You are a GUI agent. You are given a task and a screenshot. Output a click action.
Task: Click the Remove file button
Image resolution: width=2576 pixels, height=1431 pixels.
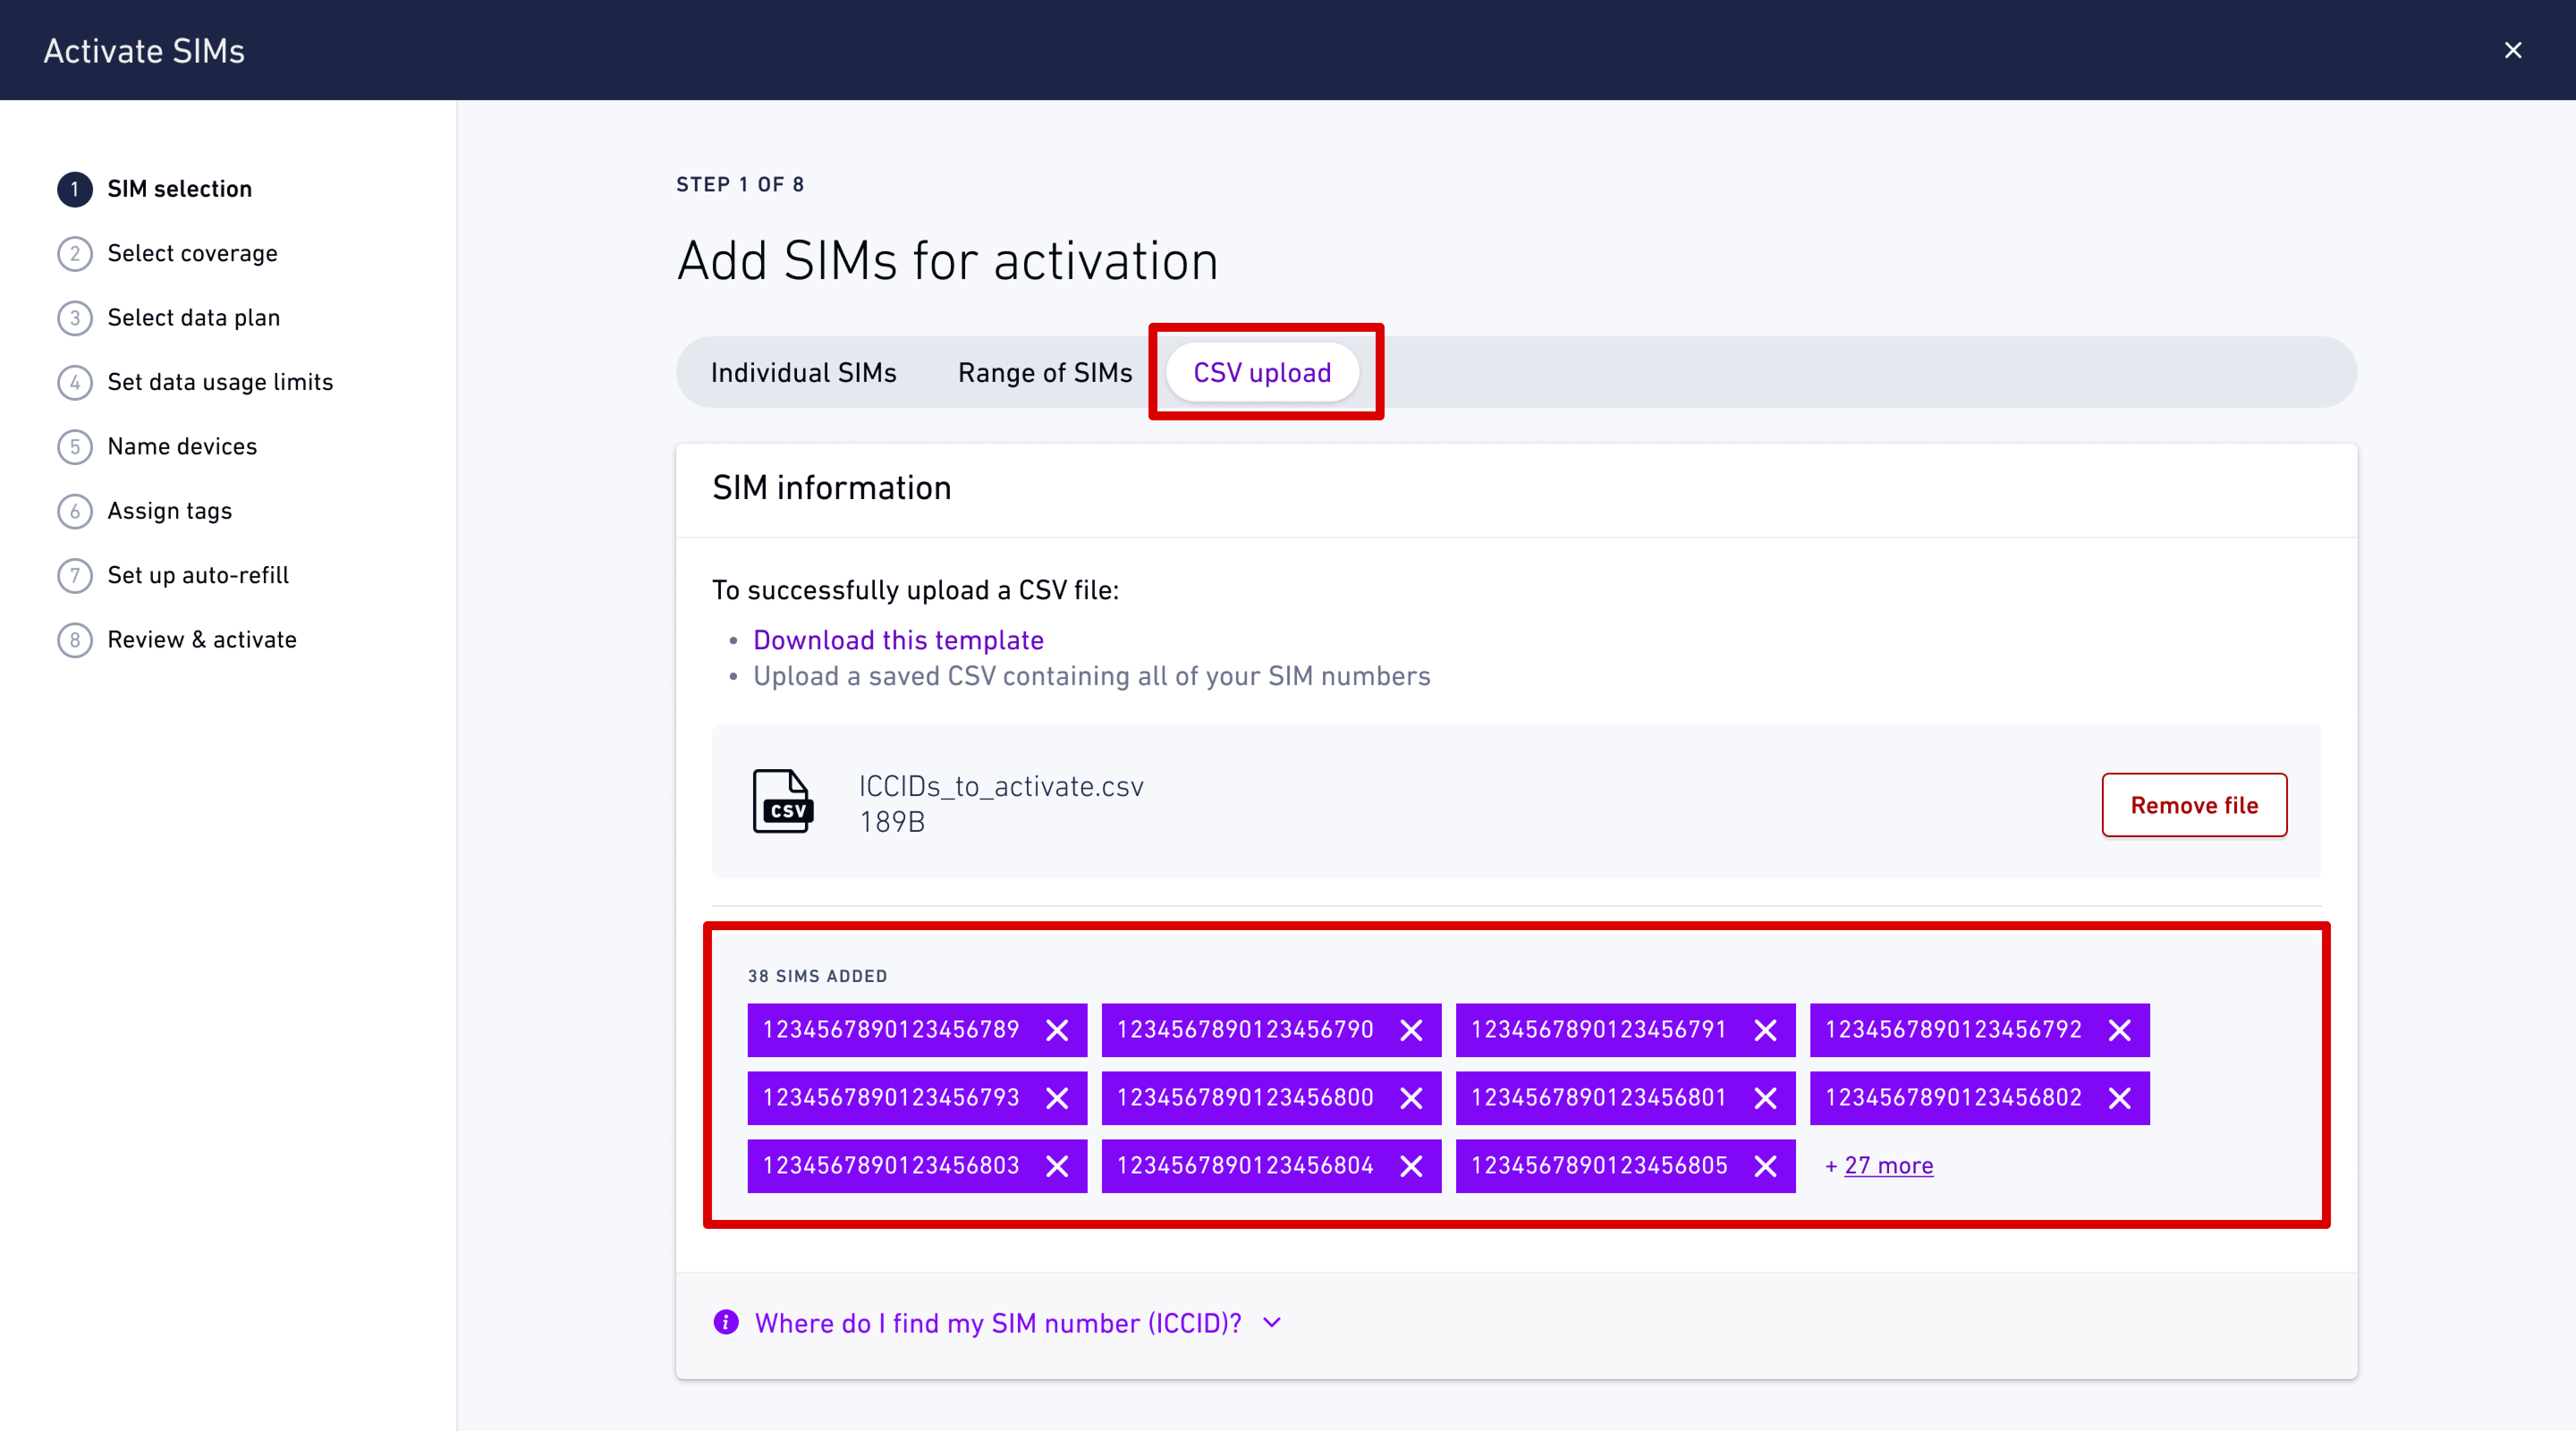pos(2193,805)
